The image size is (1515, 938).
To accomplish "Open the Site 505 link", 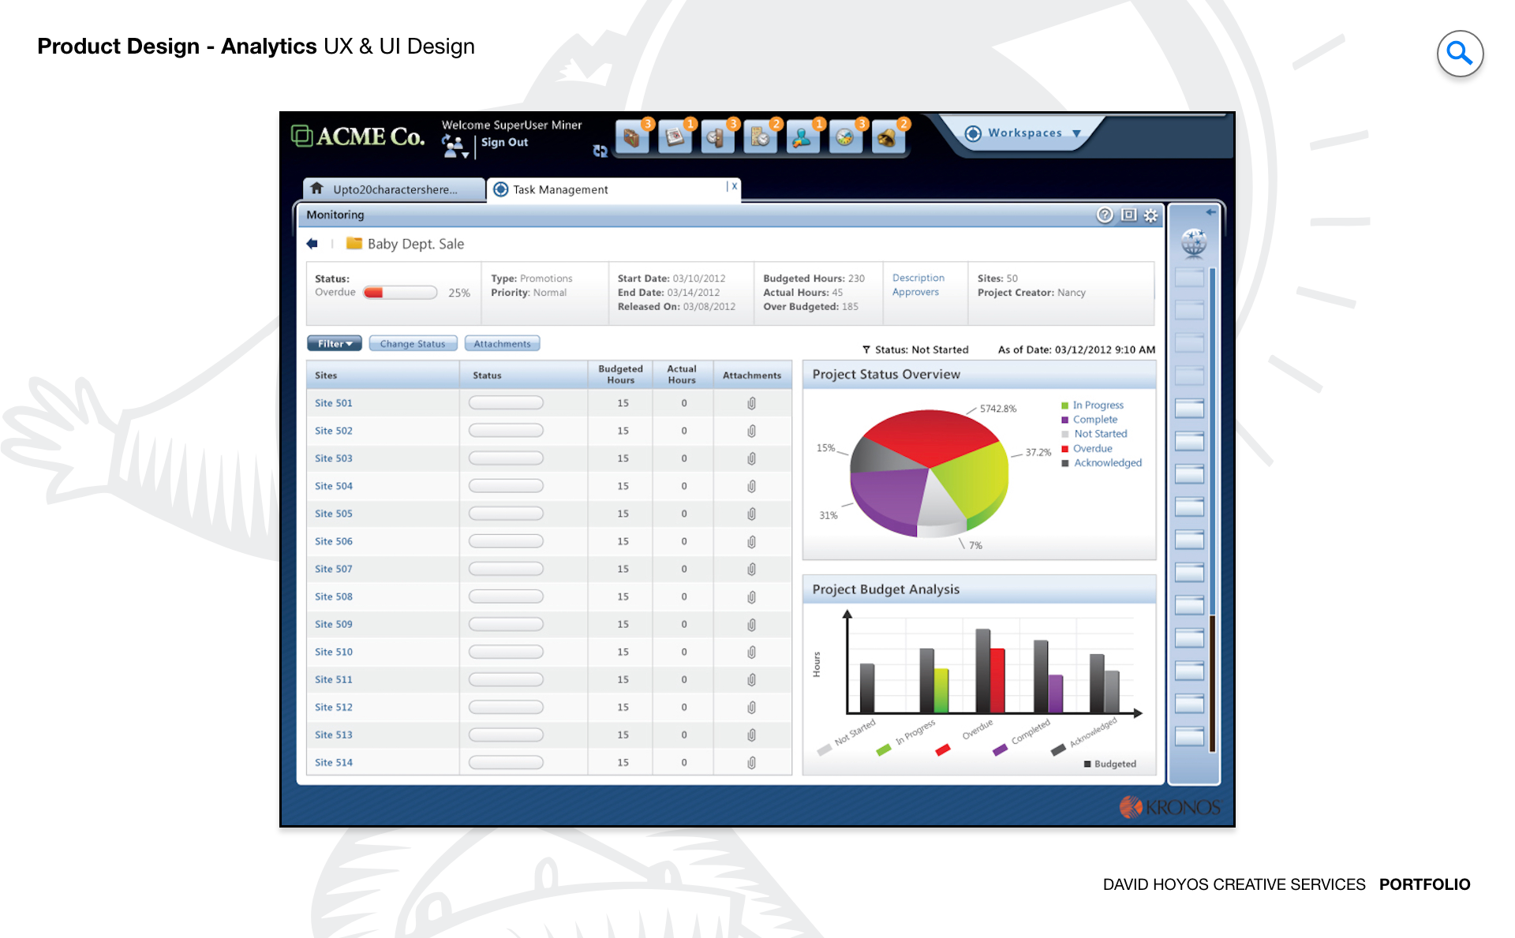I will tap(334, 514).
